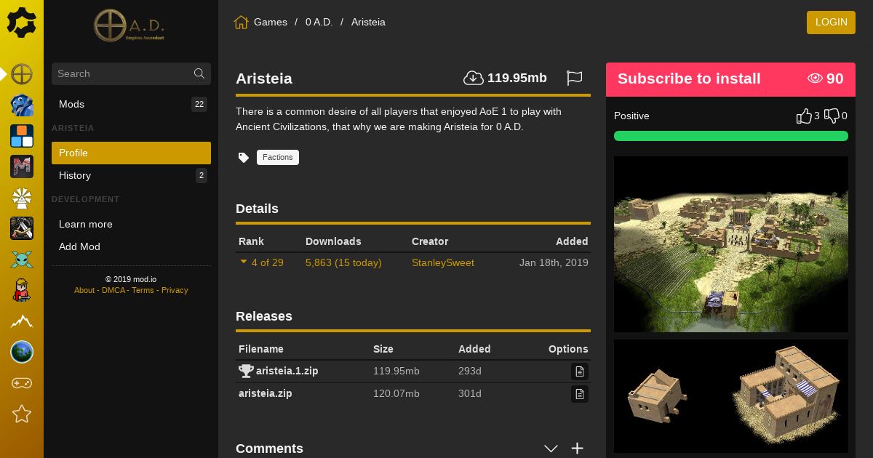Open the Factions tag

pyautogui.click(x=278, y=157)
